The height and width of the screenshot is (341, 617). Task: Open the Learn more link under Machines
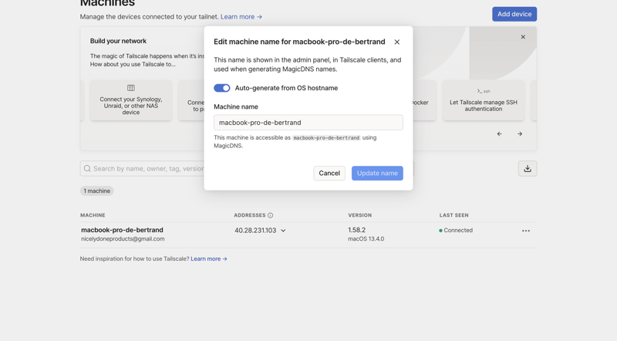tap(241, 17)
